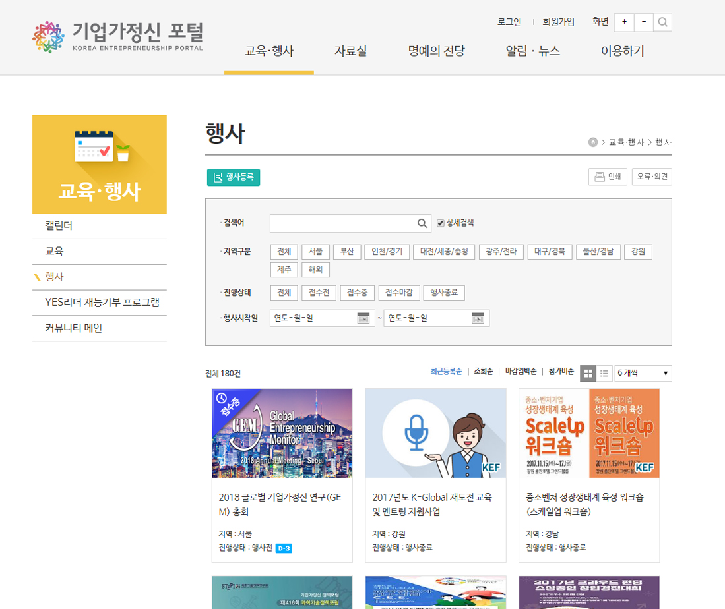The image size is (725, 609).
Task: Click the screen zoom-in plus button
Action: [624, 22]
